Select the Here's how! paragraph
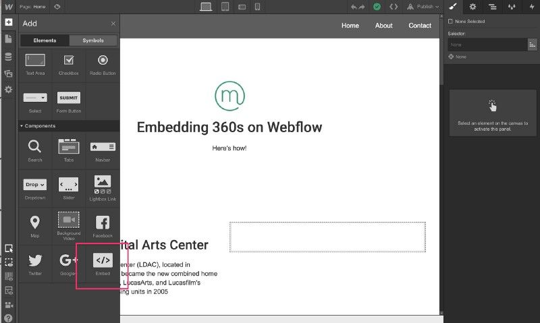540x323 pixels. (x=230, y=148)
